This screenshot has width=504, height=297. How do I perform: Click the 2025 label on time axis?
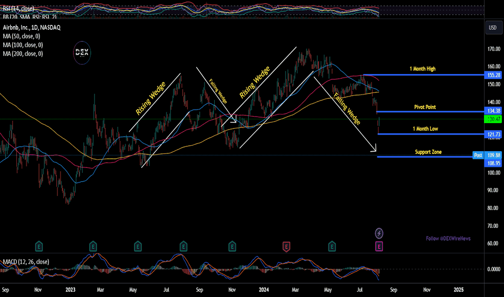tap(459, 289)
